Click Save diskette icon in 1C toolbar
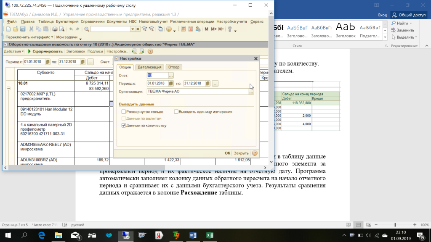This screenshot has width=431, height=242. [23, 29]
